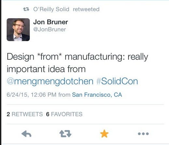Open the @JonBruner handle
This screenshot has width=169, height=145.
click(x=49, y=29)
